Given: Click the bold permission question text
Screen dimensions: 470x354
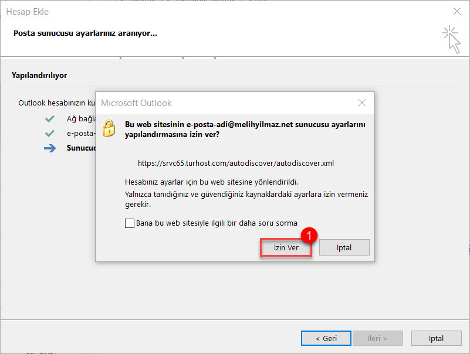Looking at the screenshot, I should 245,129.
